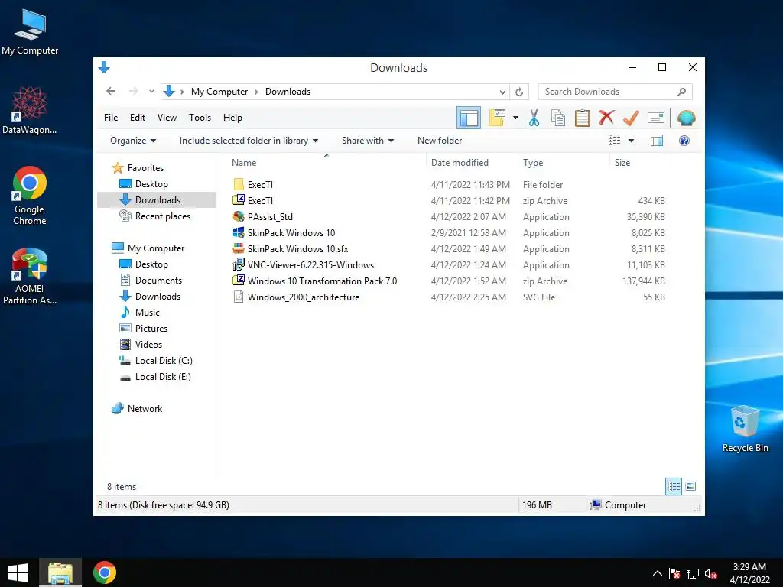Open the dropdown beside folder options icon
The height and width of the screenshot is (587, 783).
click(515, 118)
